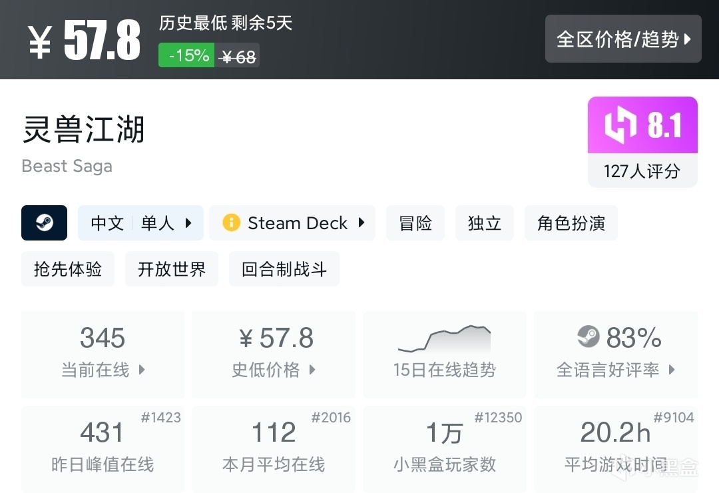The width and height of the screenshot is (719, 493).
Task: Expand the Steam Deck compatibility details
Action: coord(361,223)
